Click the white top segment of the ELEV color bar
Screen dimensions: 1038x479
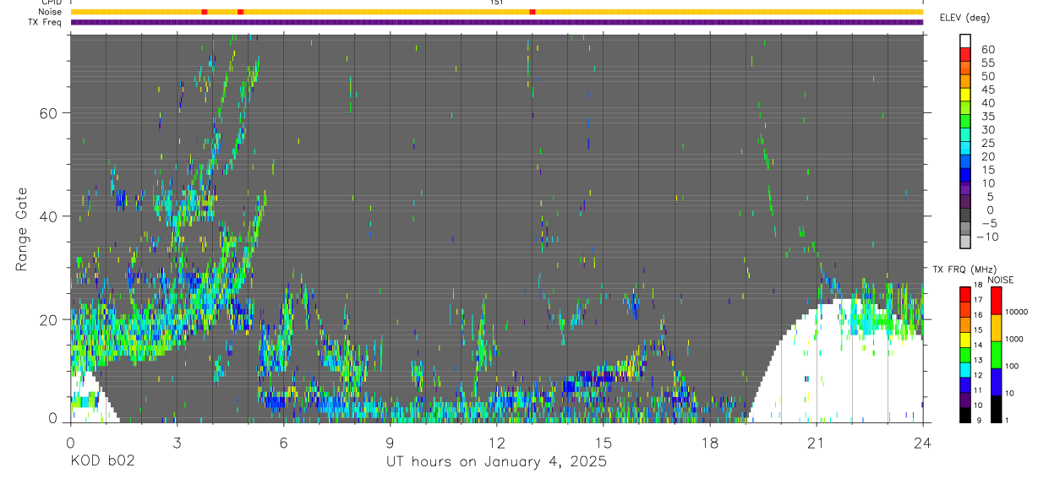[x=967, y=41]
